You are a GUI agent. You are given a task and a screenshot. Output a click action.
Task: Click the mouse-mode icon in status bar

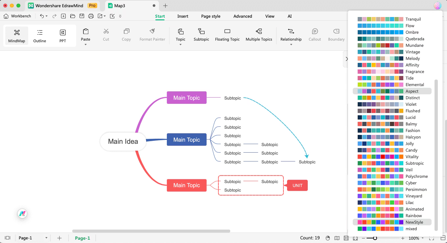(x=328, y=238)
